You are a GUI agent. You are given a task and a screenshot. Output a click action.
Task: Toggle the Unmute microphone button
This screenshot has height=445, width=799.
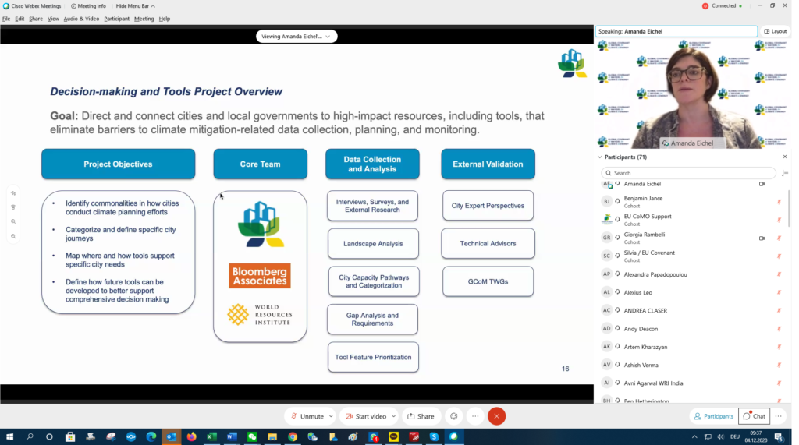tap(307, 416)
